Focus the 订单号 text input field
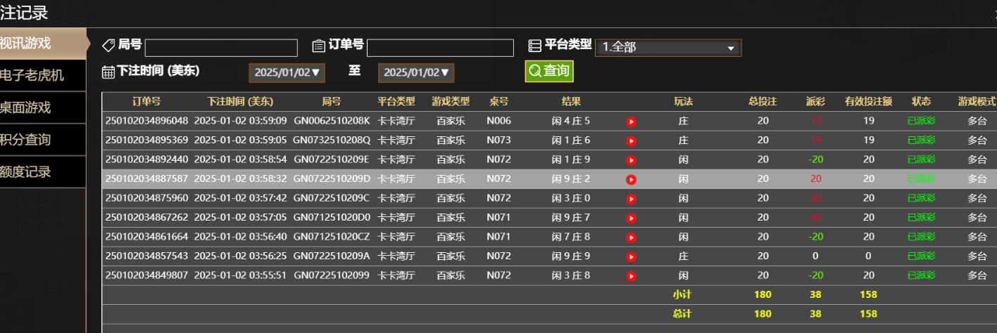The width and height of the screenshot is (997, 333). point(440,48)
